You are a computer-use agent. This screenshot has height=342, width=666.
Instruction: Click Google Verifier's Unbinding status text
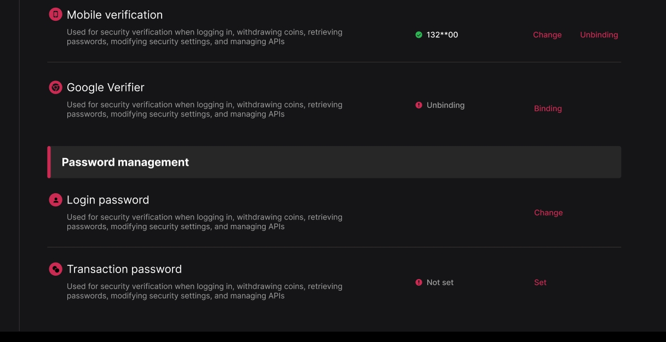click(445, 105)
